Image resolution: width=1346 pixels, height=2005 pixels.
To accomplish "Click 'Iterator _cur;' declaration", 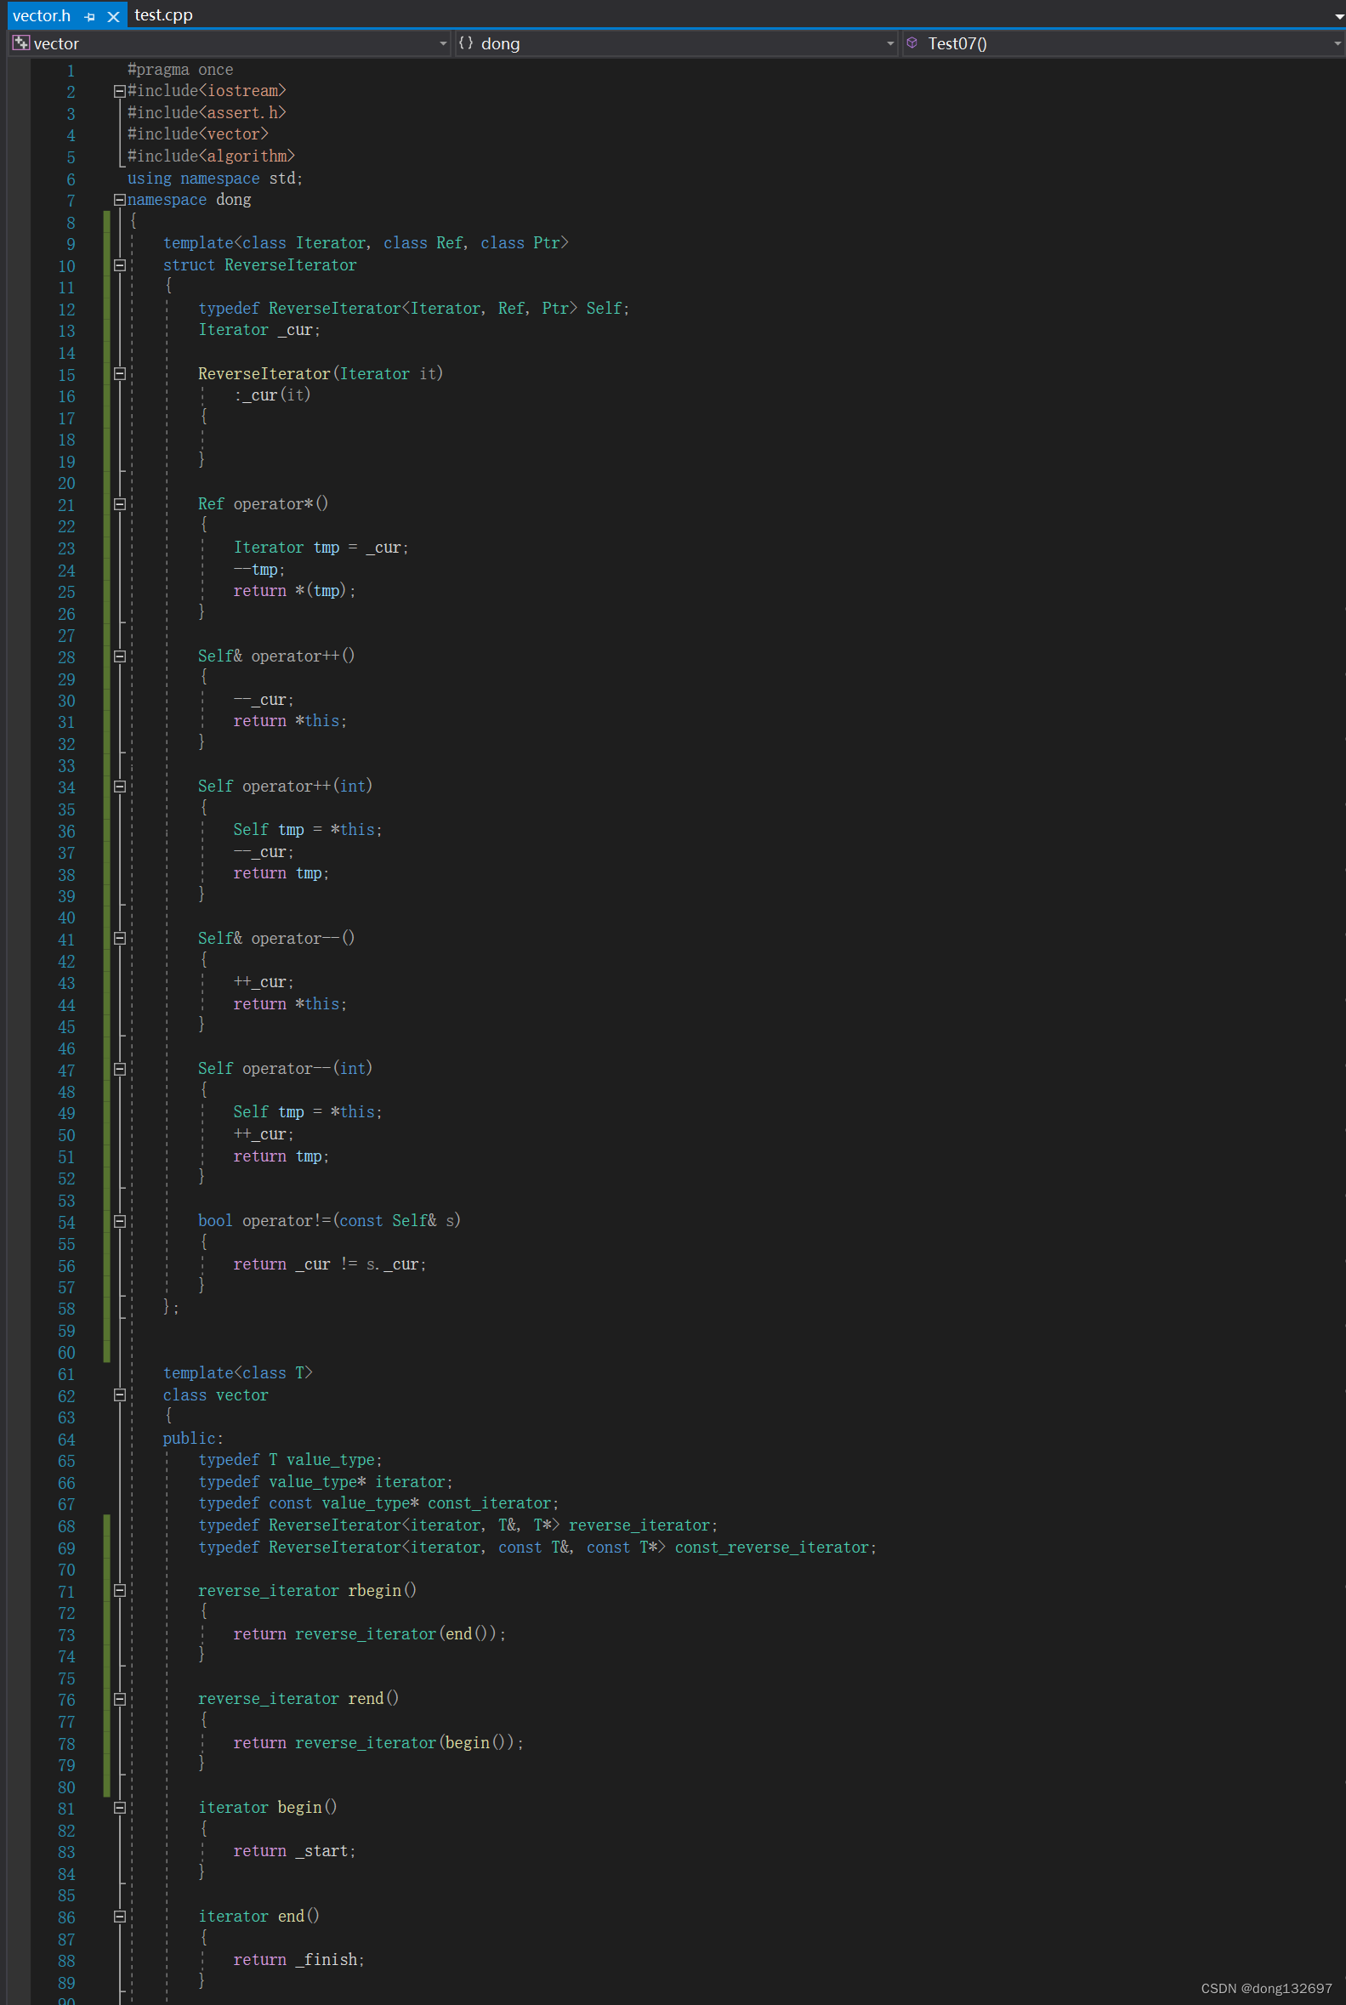I will coord(259,331).
